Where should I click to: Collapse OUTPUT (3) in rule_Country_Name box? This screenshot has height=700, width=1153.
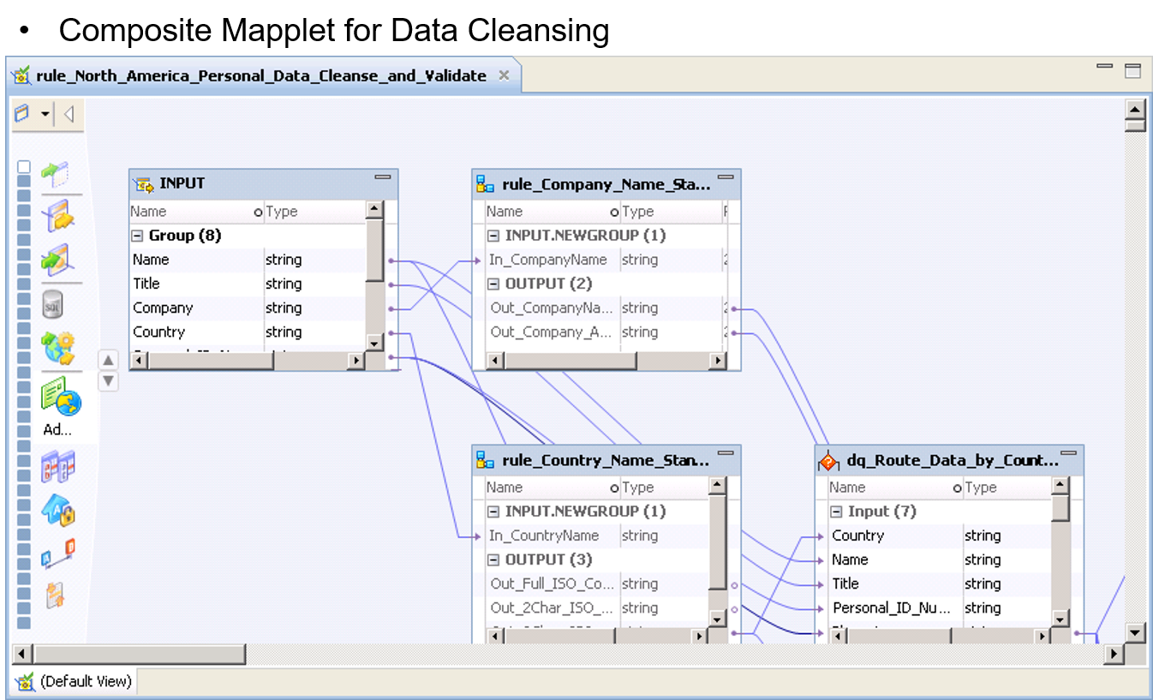pos(493,559)
